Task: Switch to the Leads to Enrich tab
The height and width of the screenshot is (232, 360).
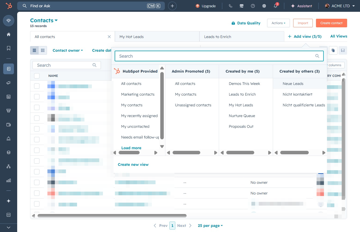Action: pyautogui.click(x=242, y=37)
